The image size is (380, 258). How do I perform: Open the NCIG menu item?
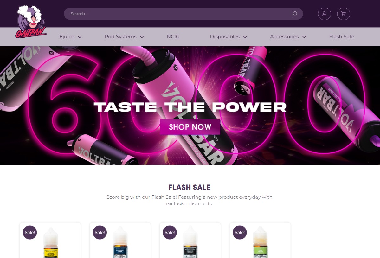(173, 37)
